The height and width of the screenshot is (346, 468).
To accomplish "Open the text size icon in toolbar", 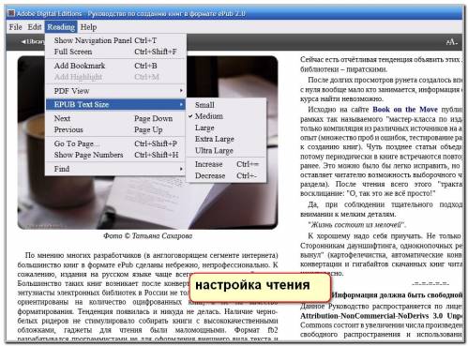I will pyautogui.click(x=452, y=42).
